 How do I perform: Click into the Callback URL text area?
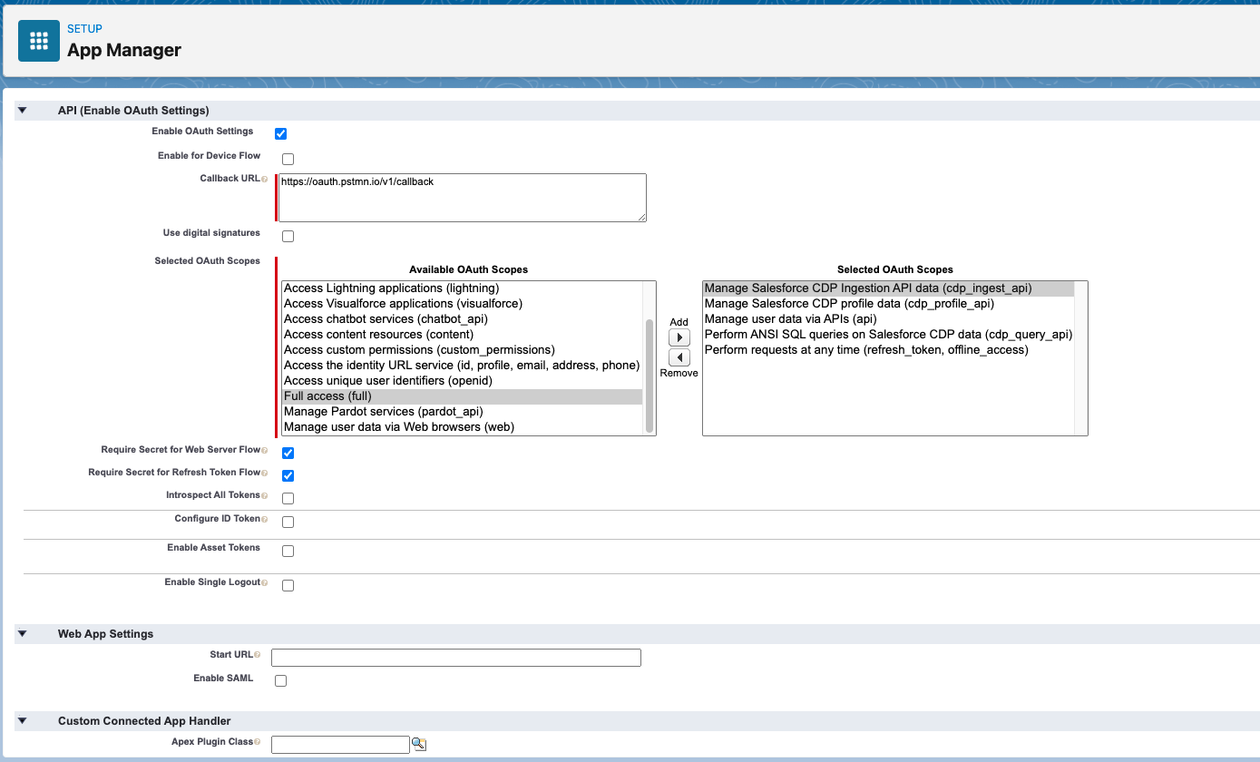(x=463, y=198)
